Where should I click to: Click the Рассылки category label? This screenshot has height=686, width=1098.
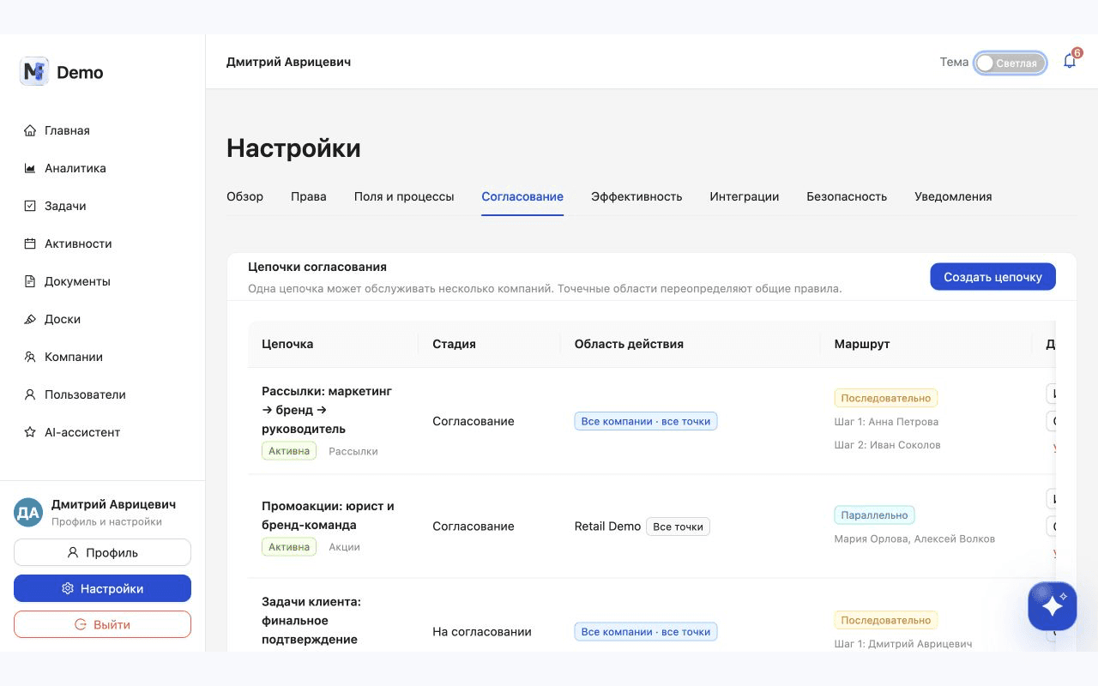353,451
